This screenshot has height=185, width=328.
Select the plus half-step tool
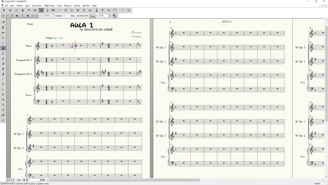click(x=3, y=99)
